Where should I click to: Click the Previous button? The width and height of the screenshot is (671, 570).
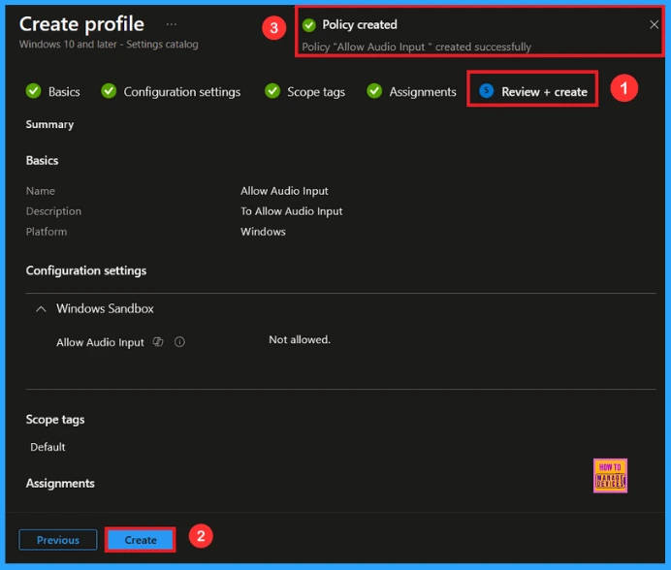58,540
